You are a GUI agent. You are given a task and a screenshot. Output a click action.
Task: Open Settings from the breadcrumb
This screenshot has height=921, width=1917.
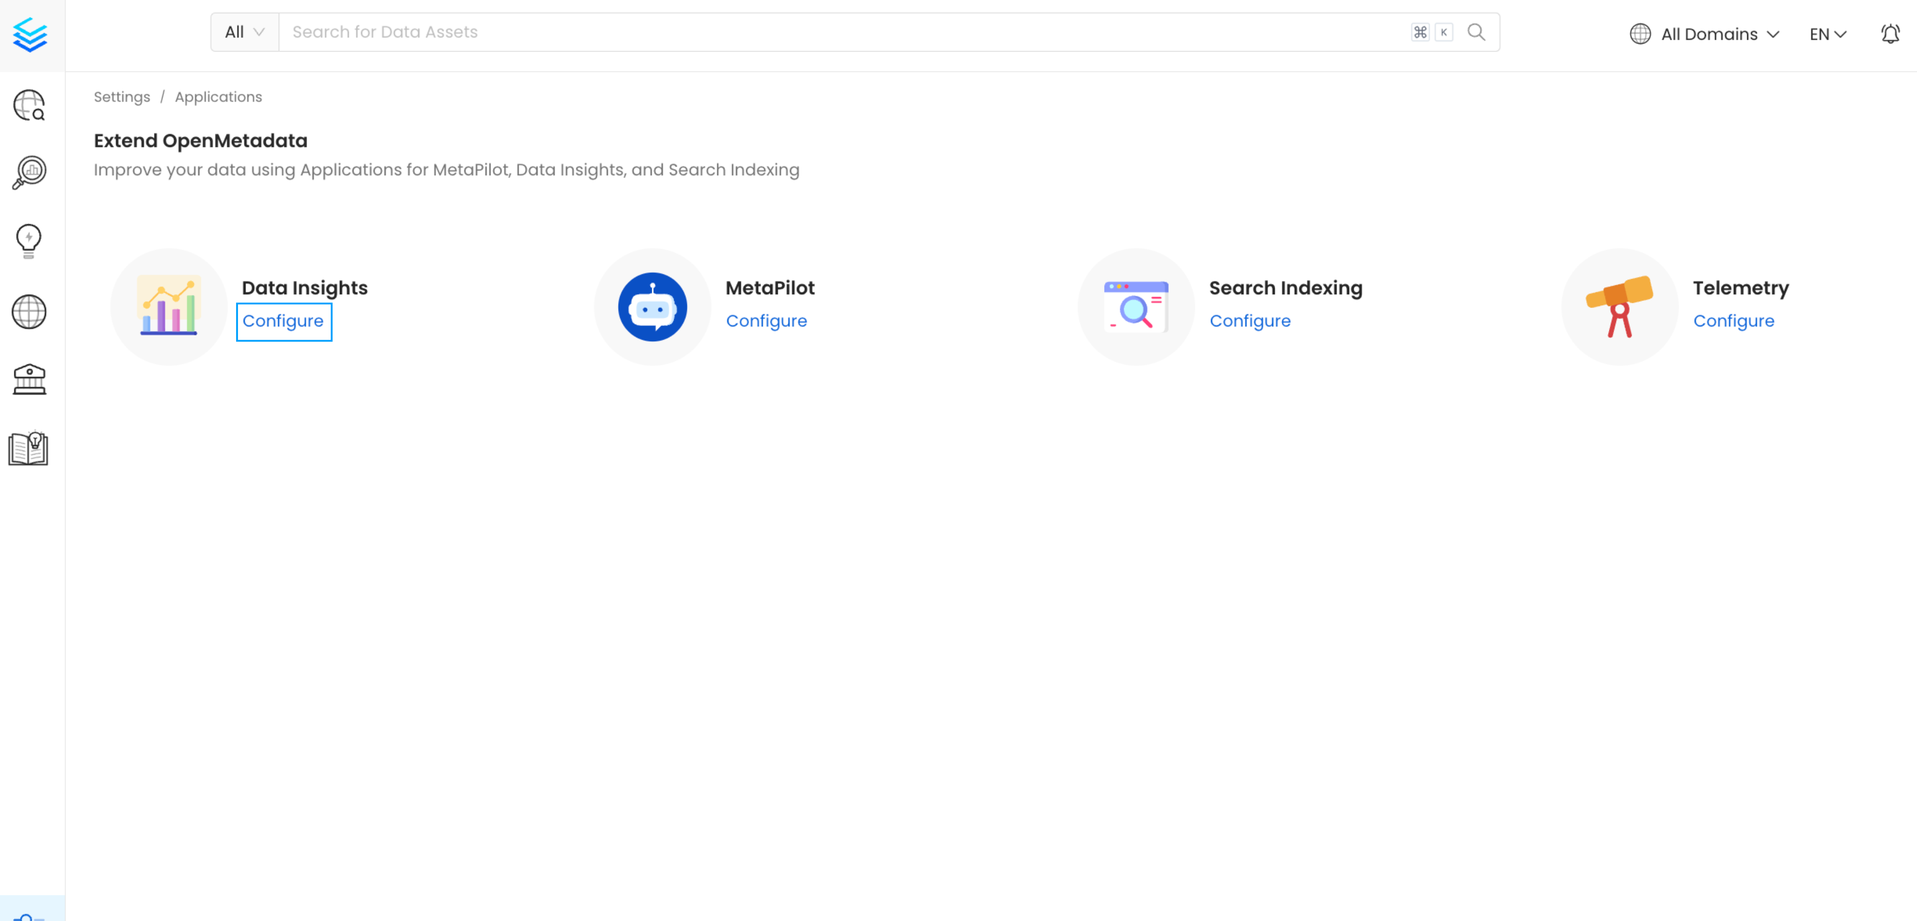pyautogui.click(x=121, y=97)
